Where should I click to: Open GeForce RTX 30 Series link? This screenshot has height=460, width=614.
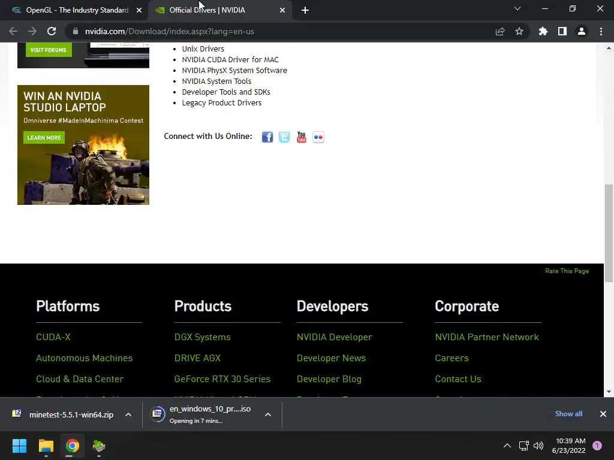pos(222,379)
